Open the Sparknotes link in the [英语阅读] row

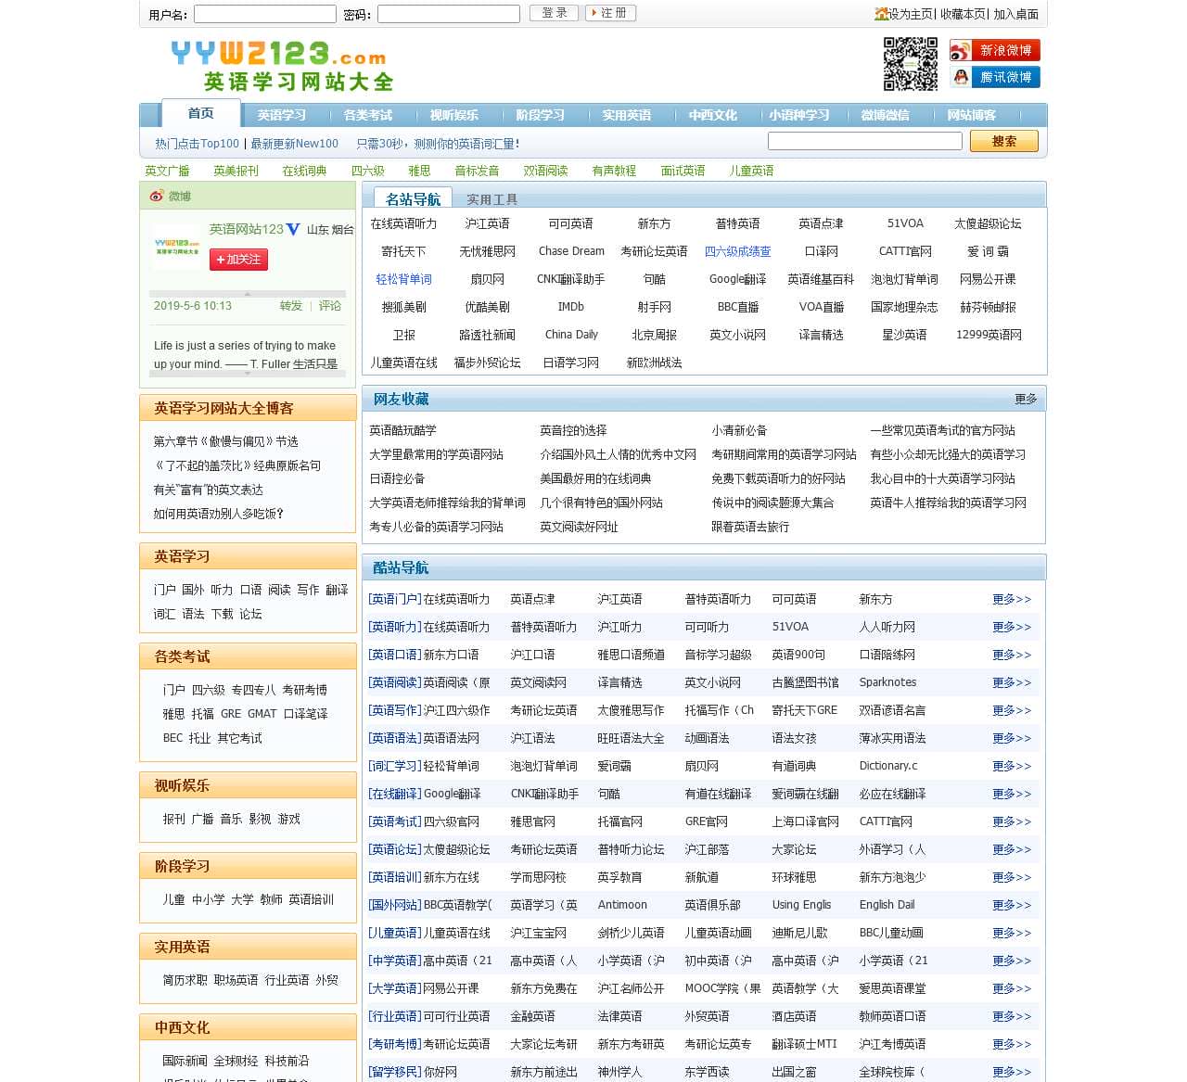coord(887,682)
